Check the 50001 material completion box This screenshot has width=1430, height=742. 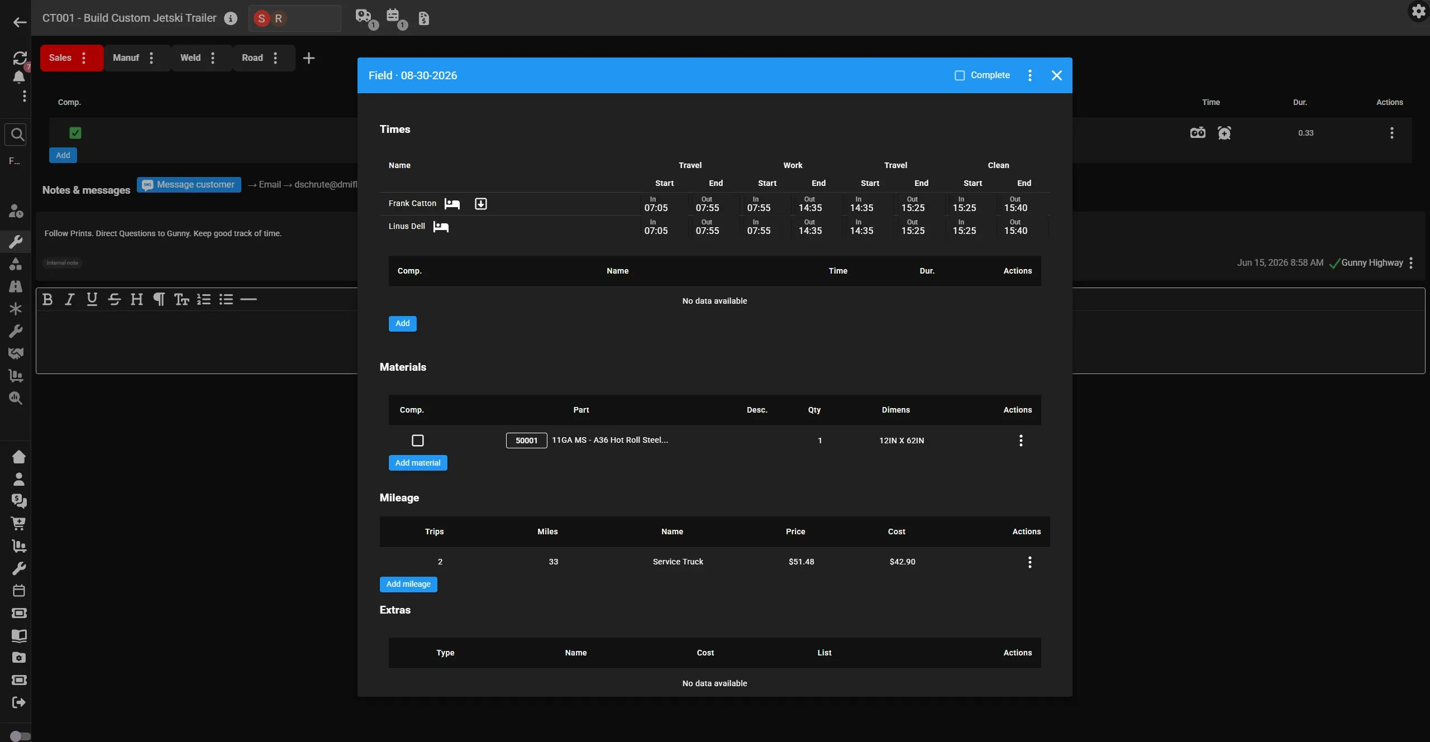click(x=417, y=441)
